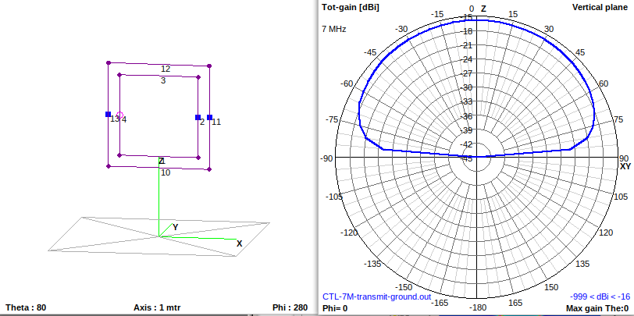Click the green Y axis label
Screen dimensions: 634x316
pyautogui.click(x=176, y=227)
